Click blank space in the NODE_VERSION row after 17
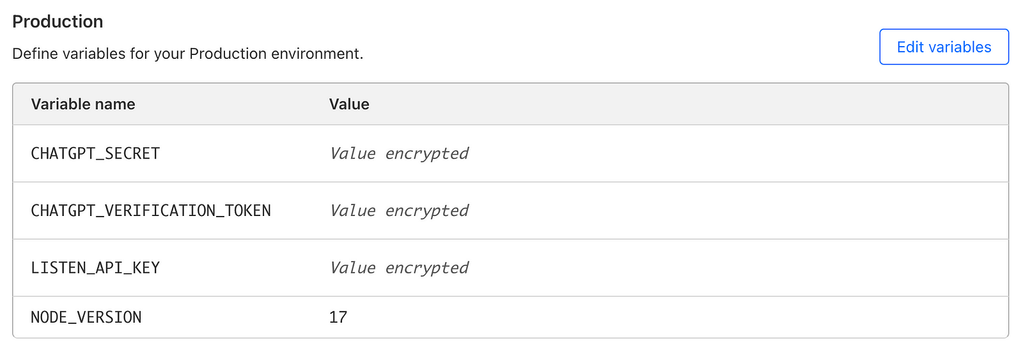1023x354 pixels. point(678,317)
